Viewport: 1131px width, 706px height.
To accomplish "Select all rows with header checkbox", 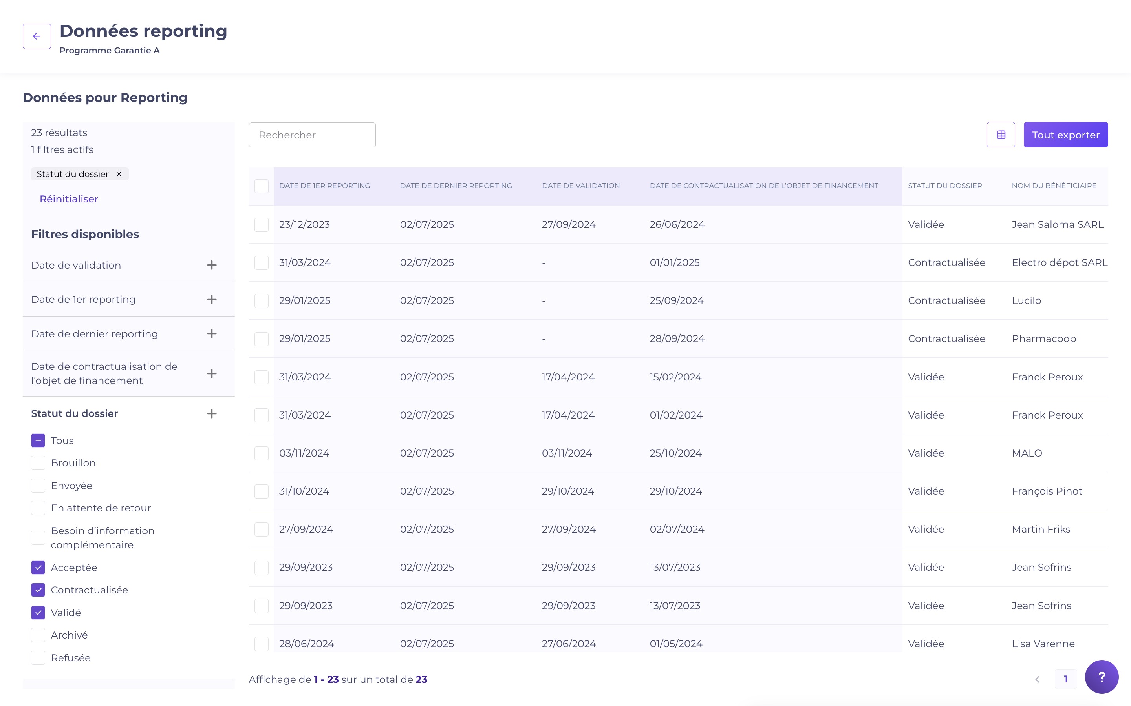I will click(x=261, y=186).
